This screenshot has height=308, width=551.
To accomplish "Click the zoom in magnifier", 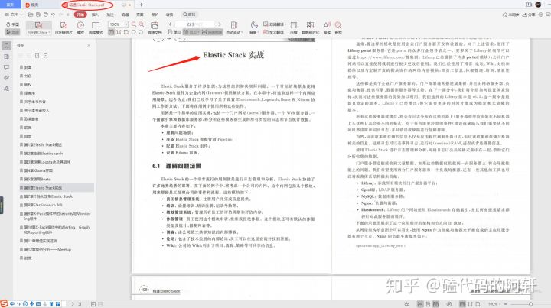I will (142, 24).
